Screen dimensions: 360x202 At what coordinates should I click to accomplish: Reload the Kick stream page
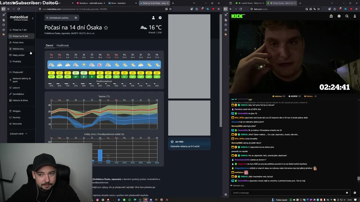point(241,9)
